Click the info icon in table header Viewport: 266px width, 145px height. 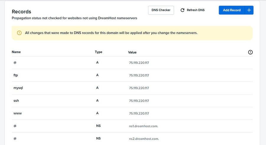click(250, 52)
